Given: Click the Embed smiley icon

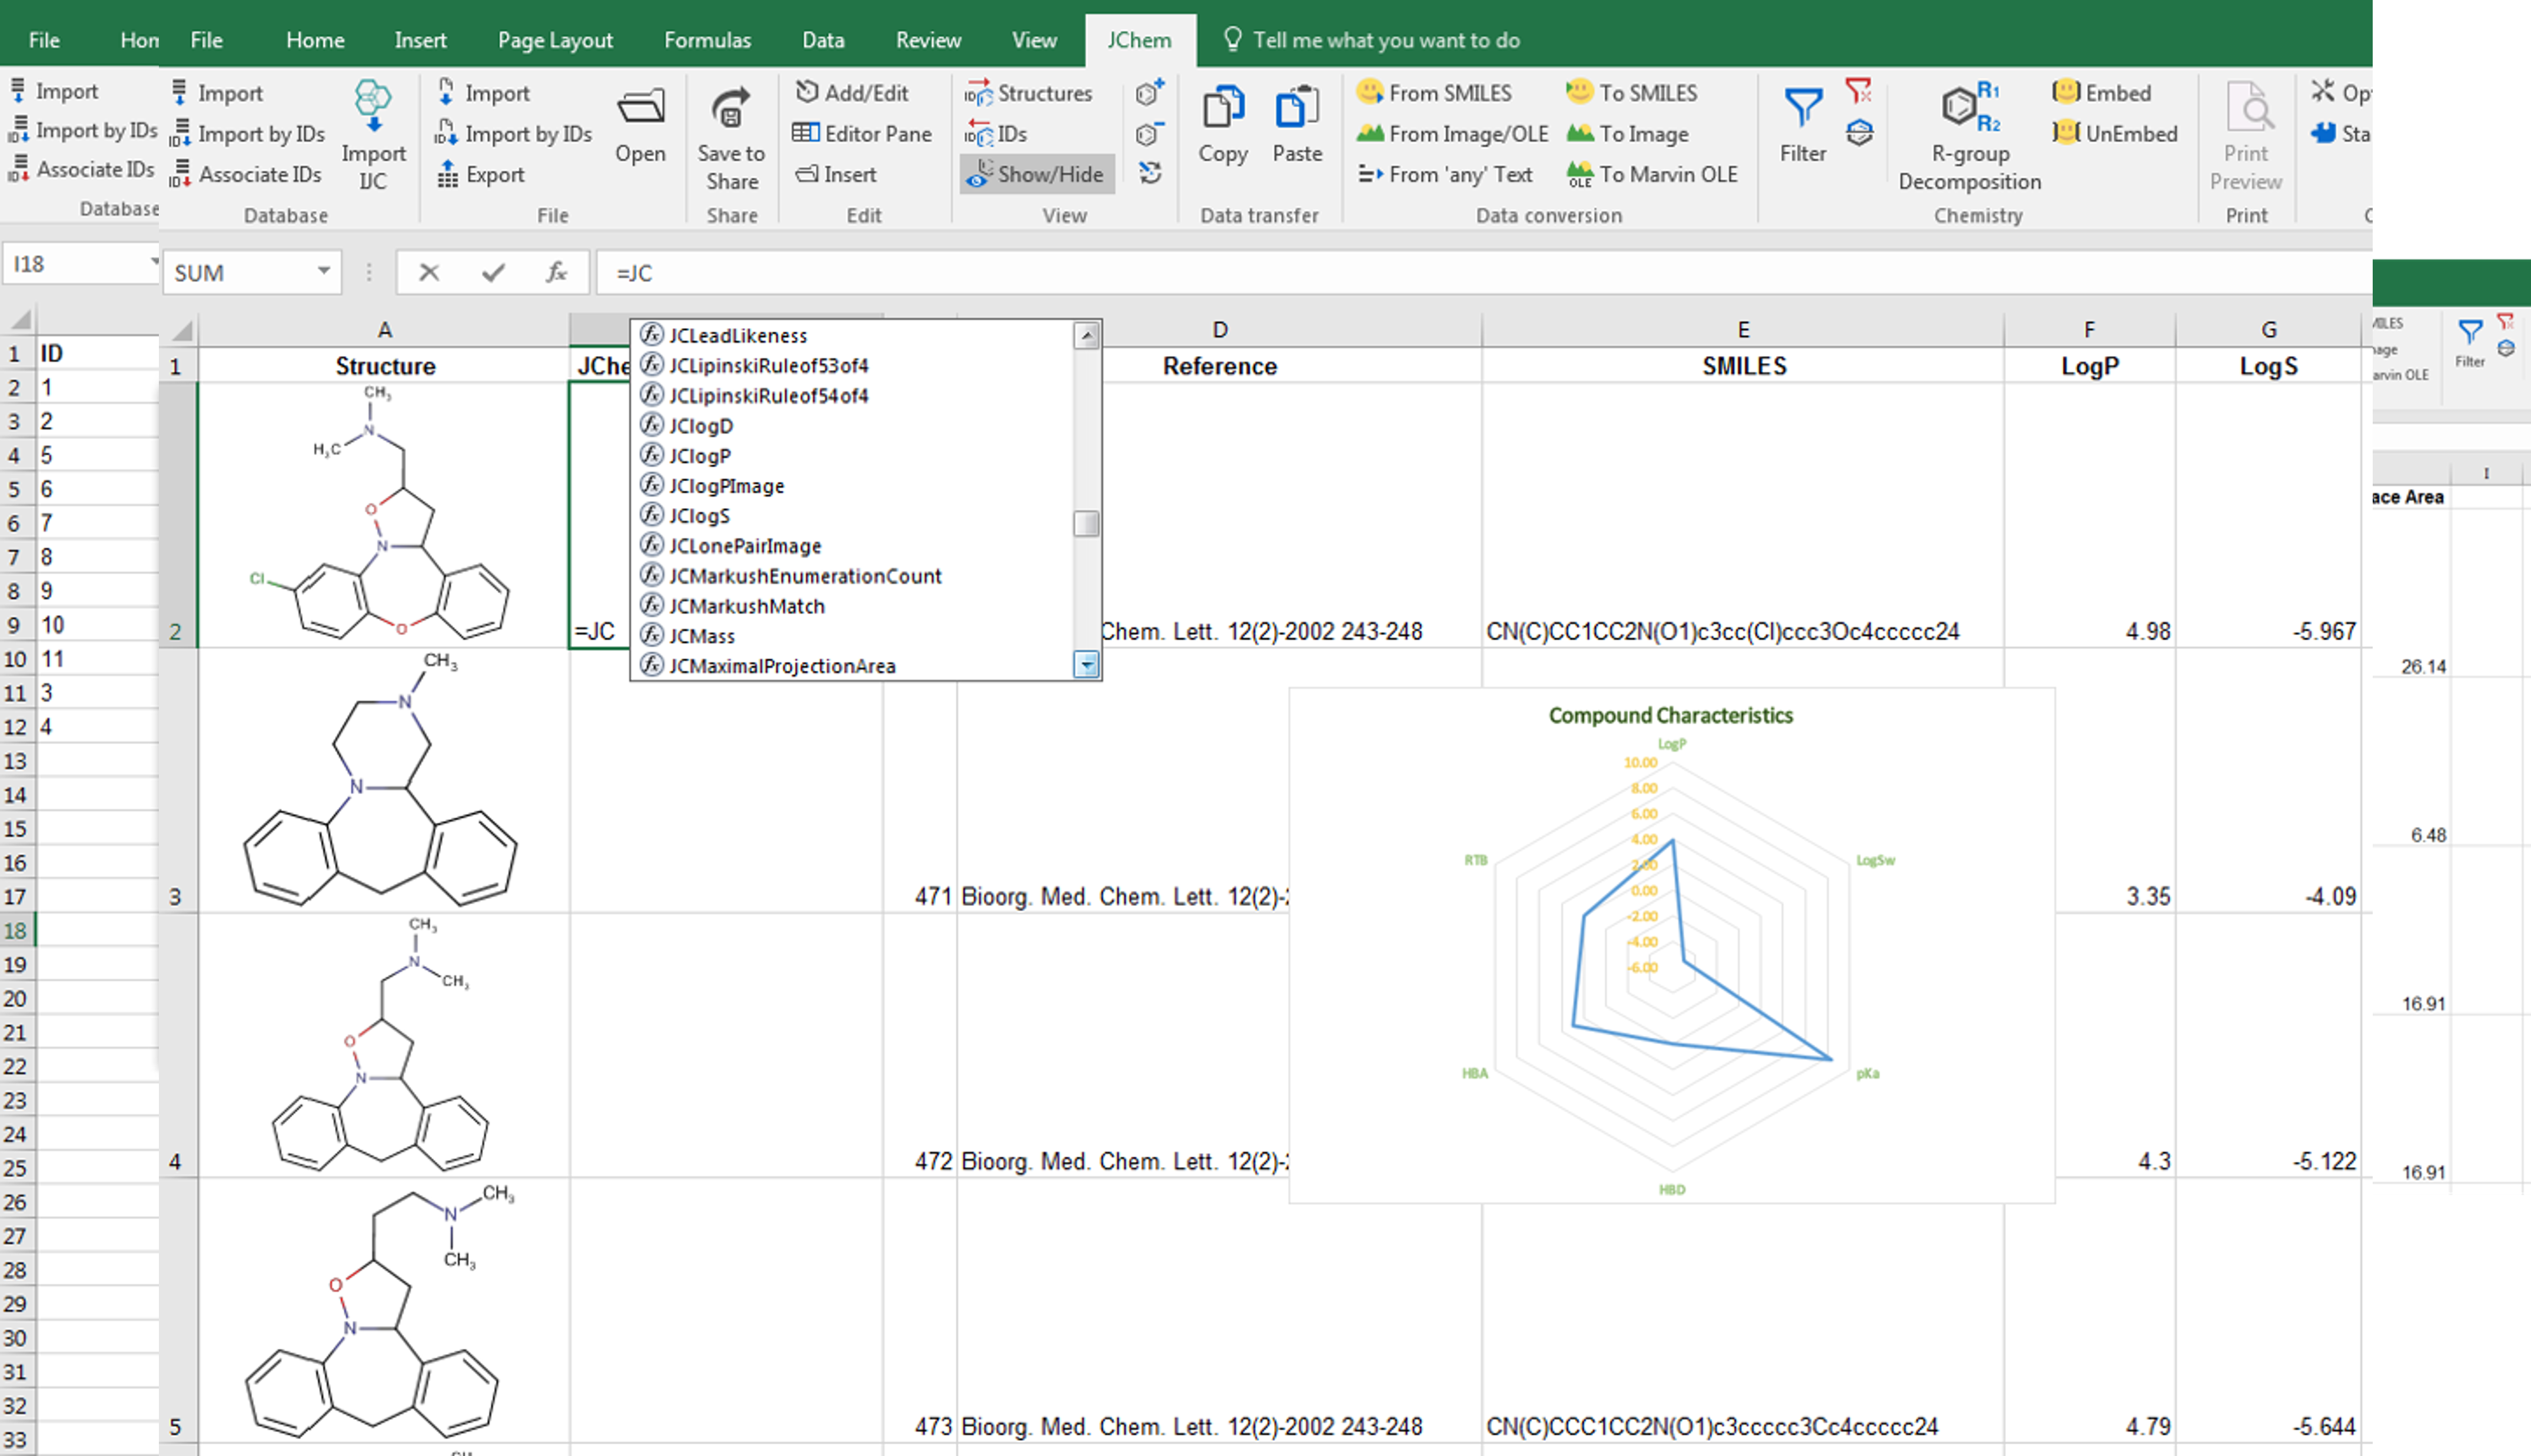Looking at the screenshot, I should 2065,92.
